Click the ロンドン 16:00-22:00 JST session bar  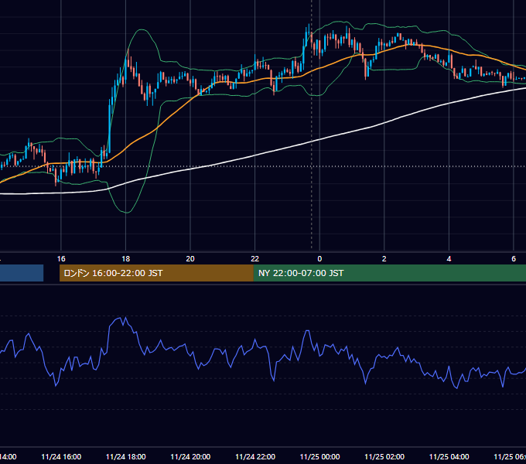point(156,273)
